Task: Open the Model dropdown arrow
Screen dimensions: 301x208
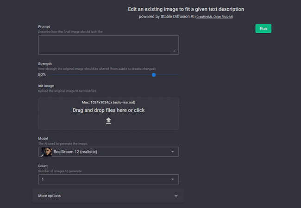Action: tap(172, 152)
